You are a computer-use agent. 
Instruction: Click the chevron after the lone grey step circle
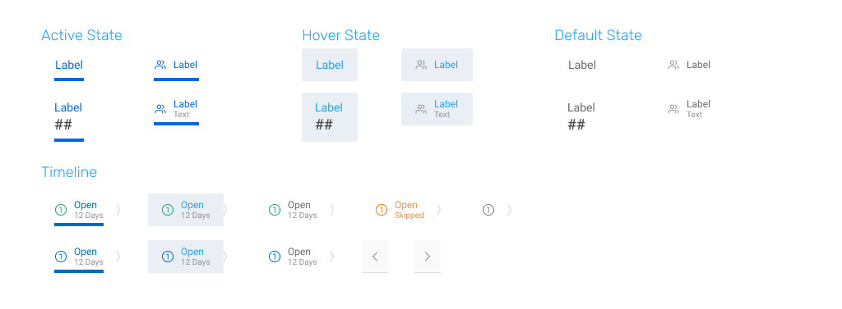coord(510,210)
